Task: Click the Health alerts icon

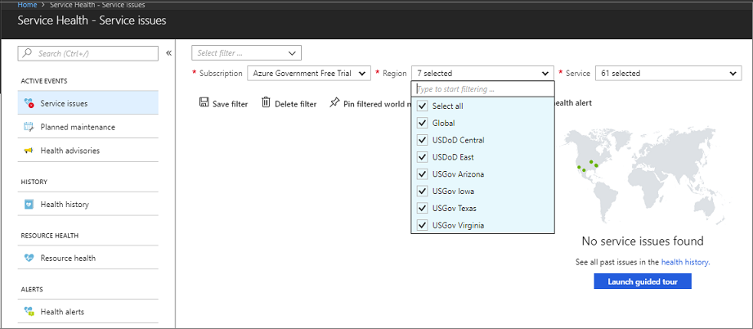Action: (x=29, y=312)
